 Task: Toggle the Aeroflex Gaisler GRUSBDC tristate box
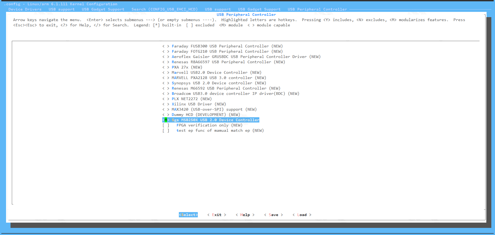(x=166, y=57)
